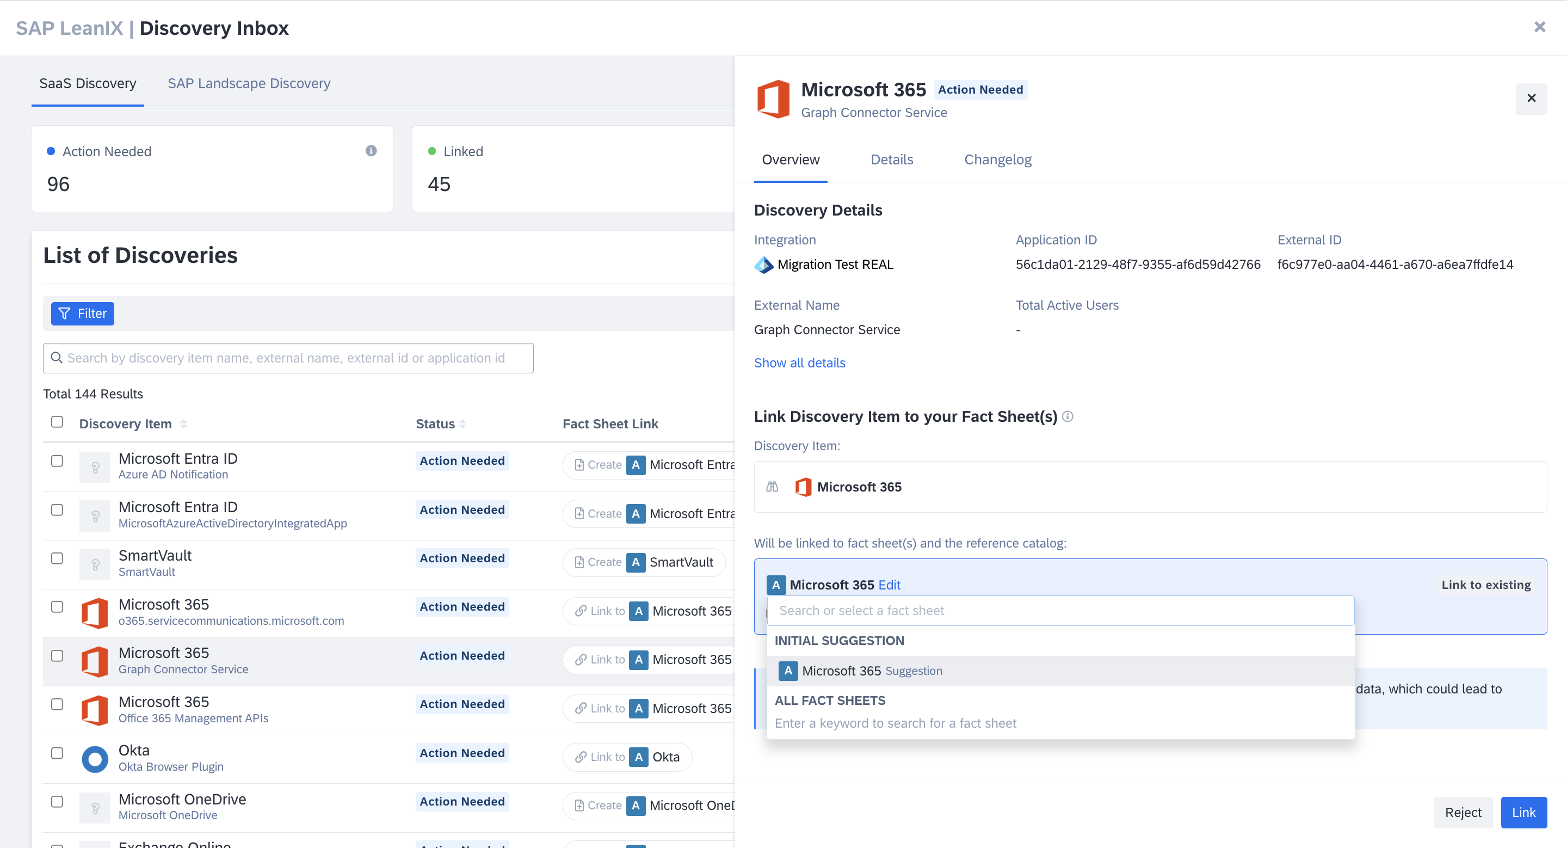Click the Reject button

tap(1463, 812)
